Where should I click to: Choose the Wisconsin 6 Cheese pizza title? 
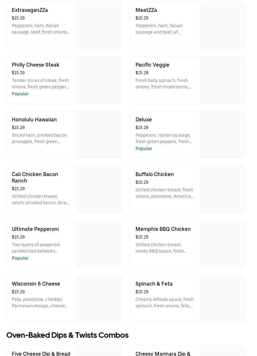36,284
